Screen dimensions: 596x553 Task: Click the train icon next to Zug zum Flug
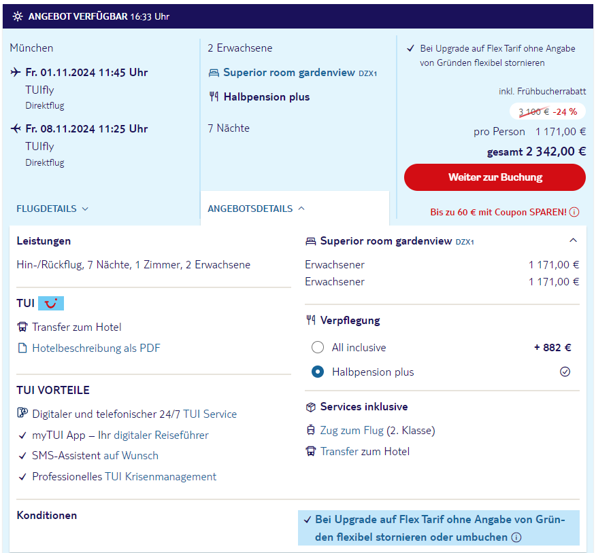click(x=311, y=430)
